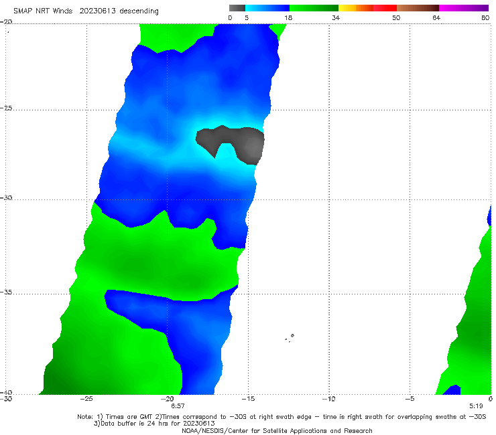Click the longitude axis label "-5" at the bottom

tap(410, 399)
